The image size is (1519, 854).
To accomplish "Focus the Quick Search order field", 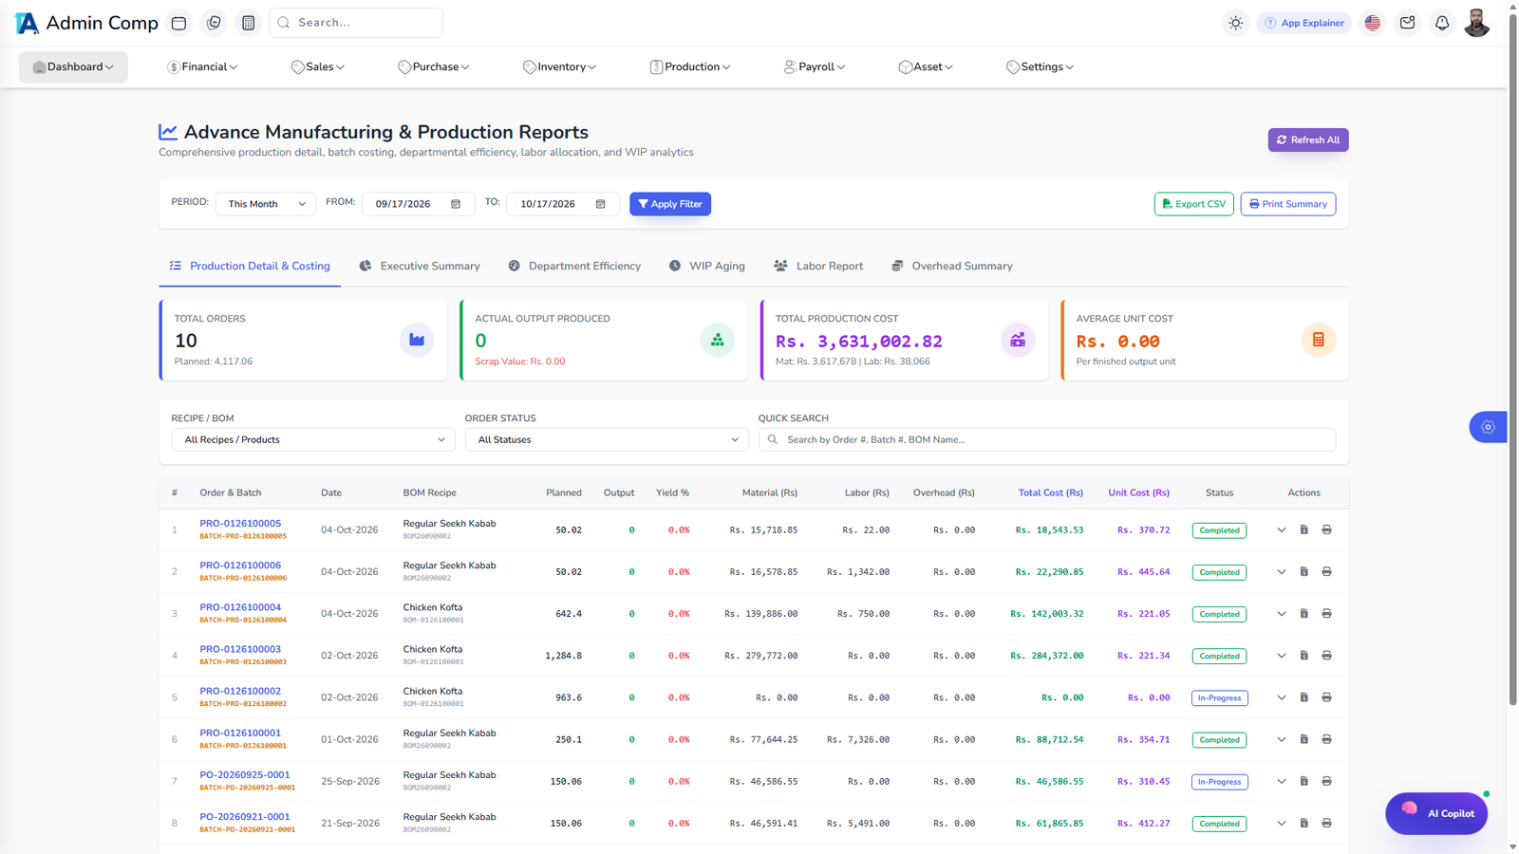I will [x=1047, y=439].
